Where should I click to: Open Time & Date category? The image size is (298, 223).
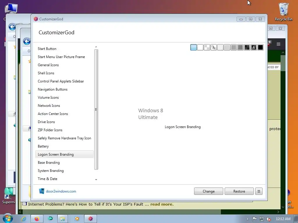[64, 179]
